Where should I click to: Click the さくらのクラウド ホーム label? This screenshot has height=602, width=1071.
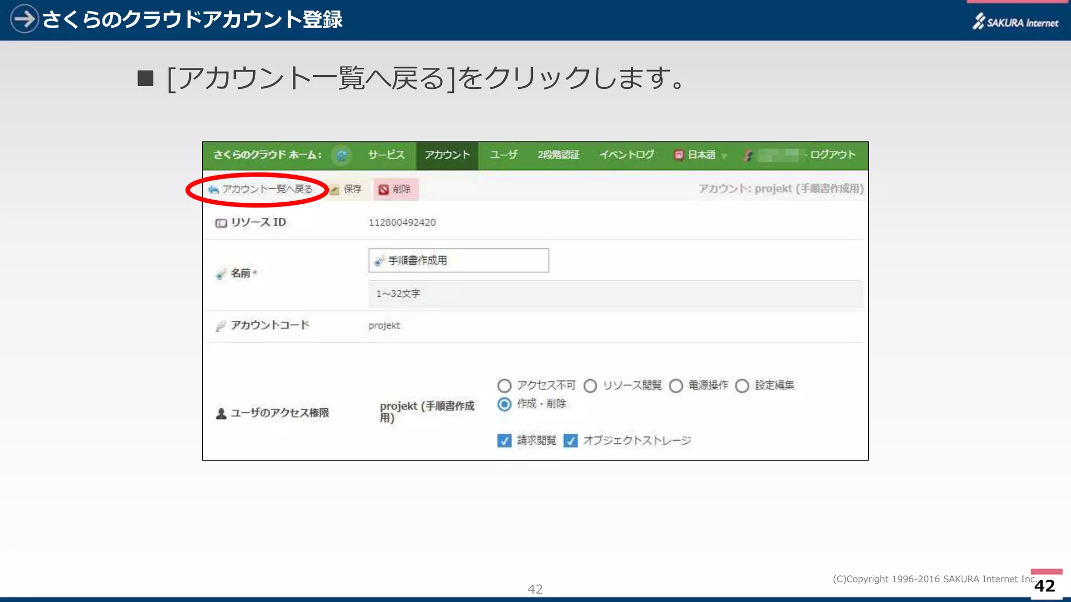267,155
